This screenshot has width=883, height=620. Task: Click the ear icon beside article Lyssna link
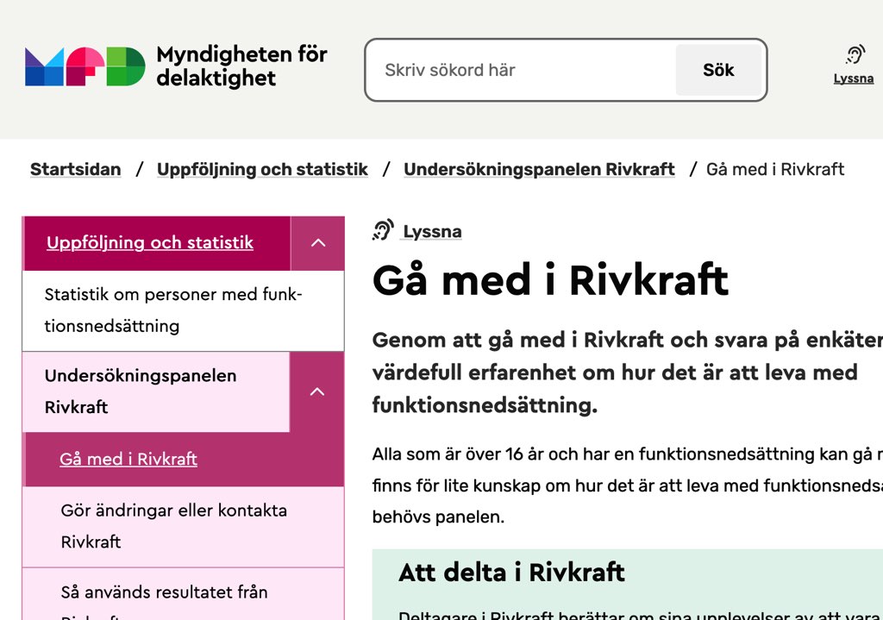(383, 230)
